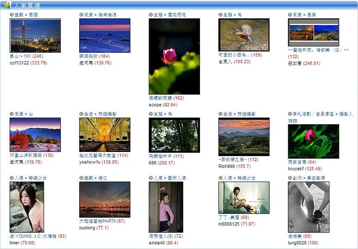Open the cathedral interior photo
This screenshot has height=249, width=358.
point(105,135)
